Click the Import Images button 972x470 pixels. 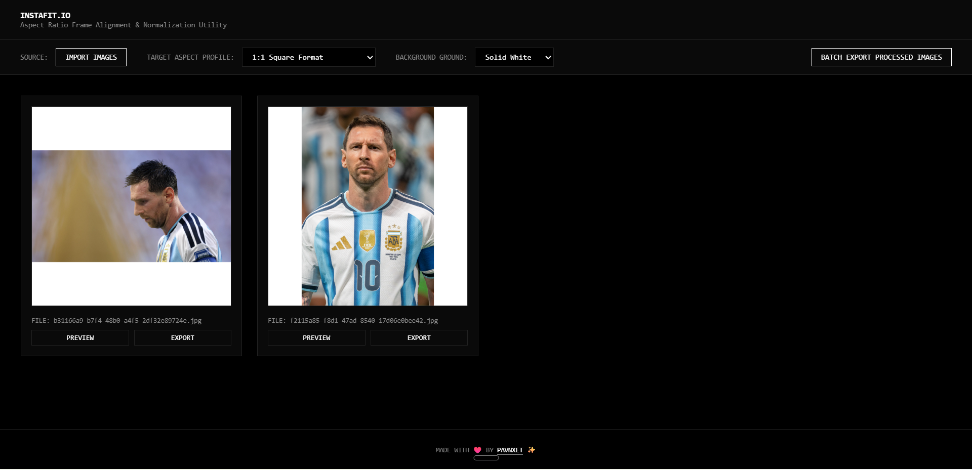pyautogui.click(x=91, y=57)
